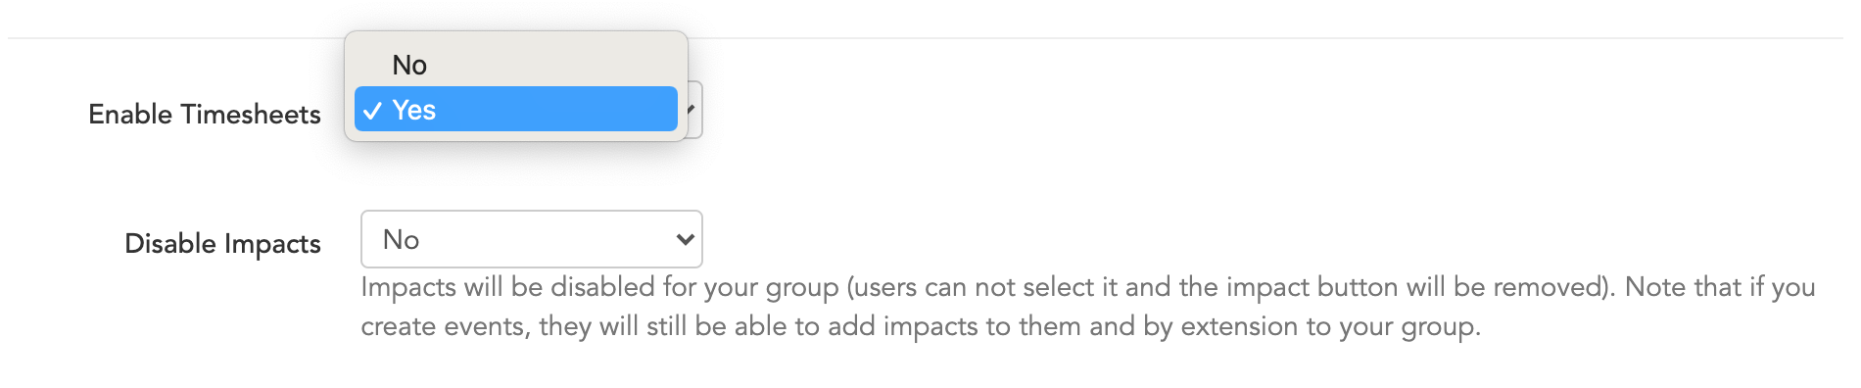
Task: Click the word 'Impacts' in Disable Impacts label
Action: point(272,244)
